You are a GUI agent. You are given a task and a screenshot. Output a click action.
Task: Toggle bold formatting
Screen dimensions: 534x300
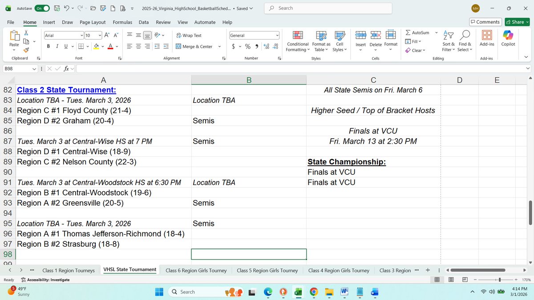tap(48, 46)
